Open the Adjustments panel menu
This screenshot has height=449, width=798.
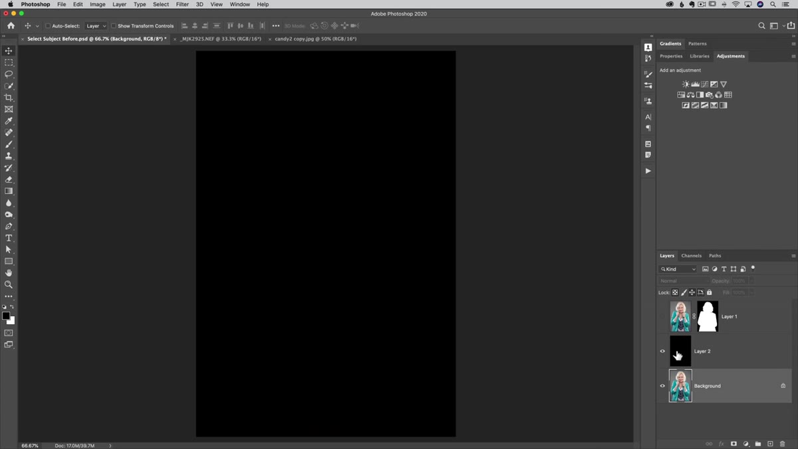pyautogui.click(x=793, y=56)
